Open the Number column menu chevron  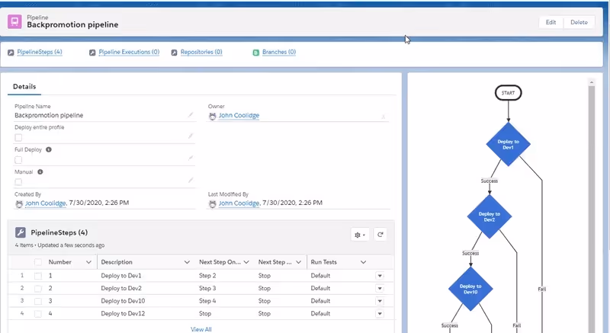pos(88,262)
